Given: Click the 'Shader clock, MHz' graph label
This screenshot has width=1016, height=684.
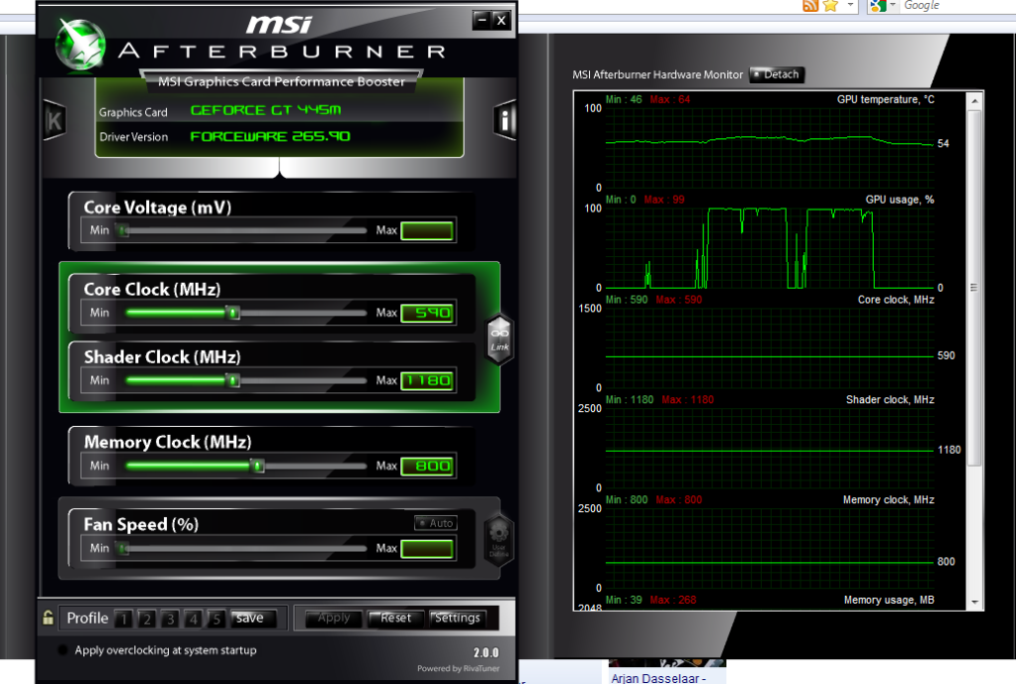Looking at the screenshot, I should 890,400.
